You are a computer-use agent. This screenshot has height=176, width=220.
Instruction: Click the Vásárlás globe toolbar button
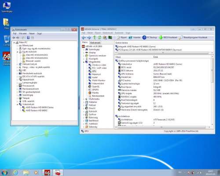tap(135, 37)
